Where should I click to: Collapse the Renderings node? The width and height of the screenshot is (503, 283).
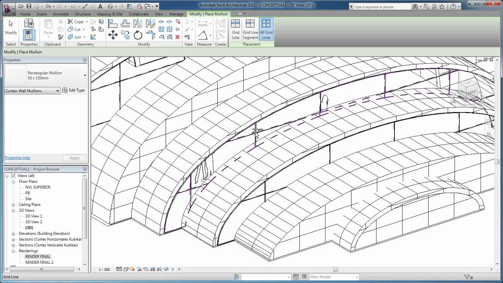tap(13, 251)
